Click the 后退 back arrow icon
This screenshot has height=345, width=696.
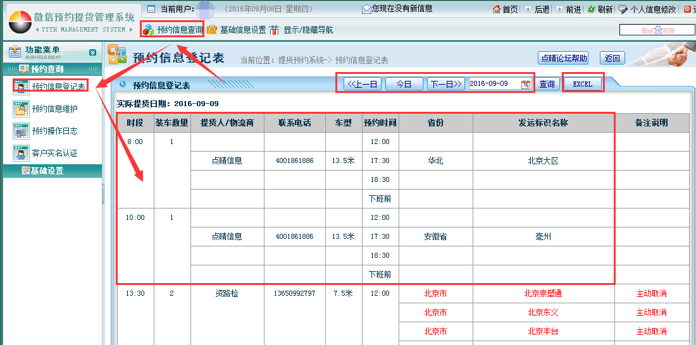coord(528,9)
